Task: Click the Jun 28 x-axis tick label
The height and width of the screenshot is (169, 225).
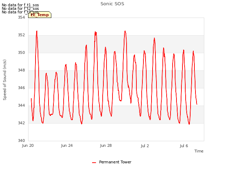Action: pos(106,145)
